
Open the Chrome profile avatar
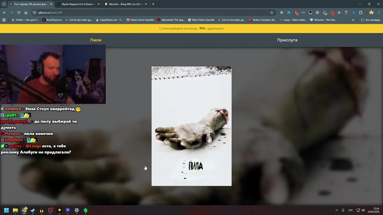click(x=371, y=13)
